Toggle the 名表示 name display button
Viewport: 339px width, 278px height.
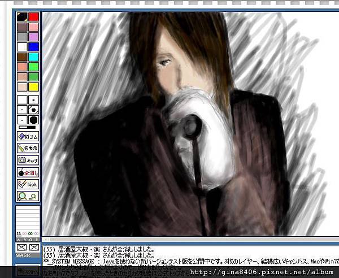[28, 148]
